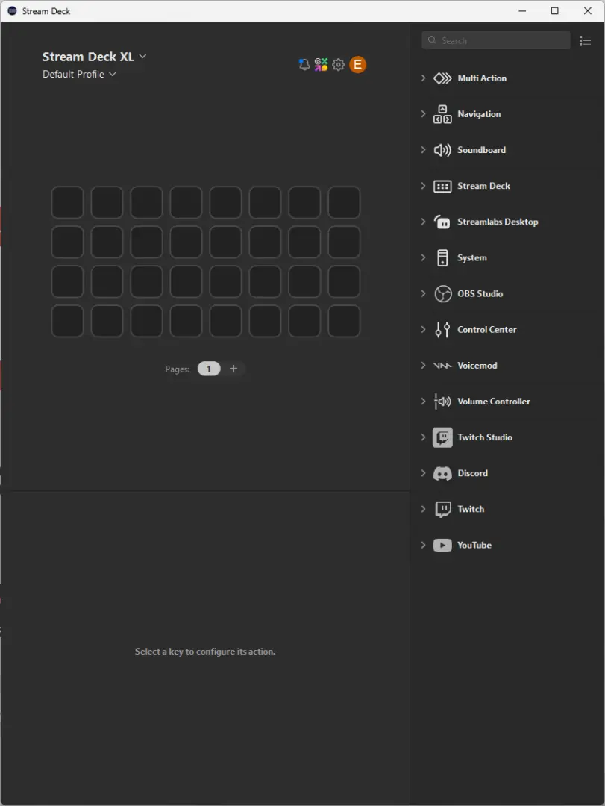Expand the Soundboard category chevron

coord(423,150)
